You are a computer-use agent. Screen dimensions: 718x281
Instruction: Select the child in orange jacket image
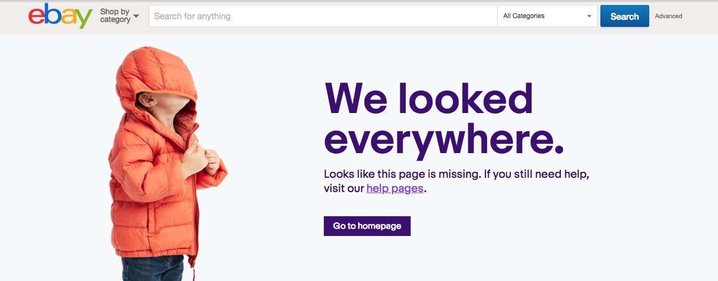pos(168,164)
